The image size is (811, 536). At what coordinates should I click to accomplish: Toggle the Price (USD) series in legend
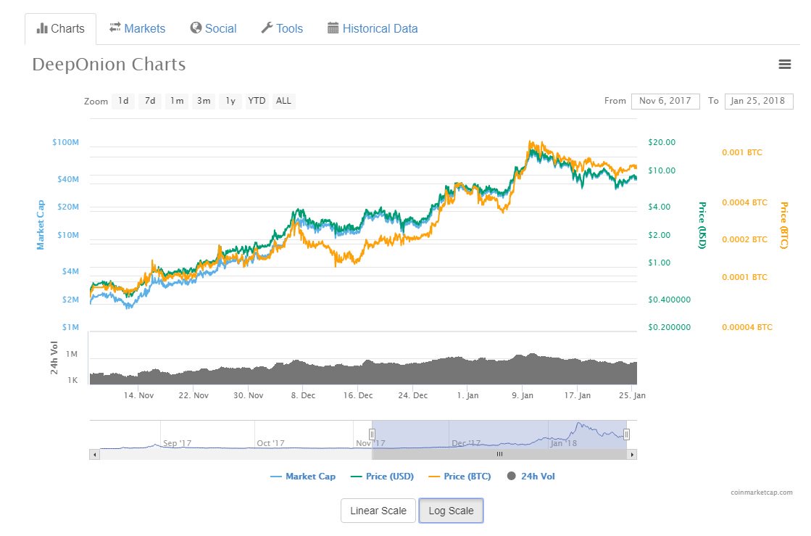[x=382, y=477]
